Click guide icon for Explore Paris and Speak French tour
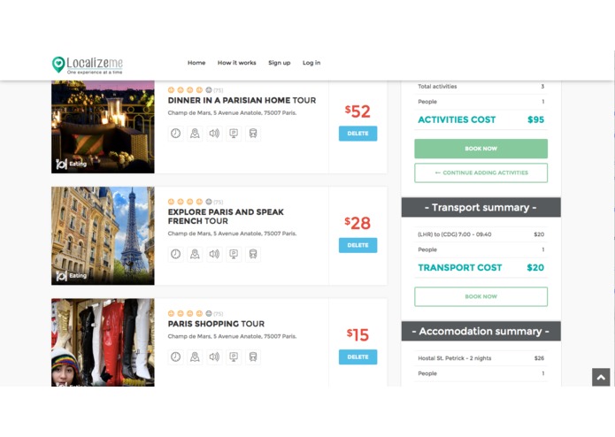The height and width of the screenshot is (437, 615). coord(195,254)
